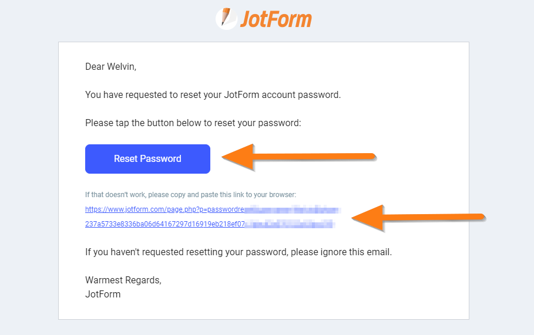
Task: Click orange arrow pointing at the reset link
Action: point(418,217)
